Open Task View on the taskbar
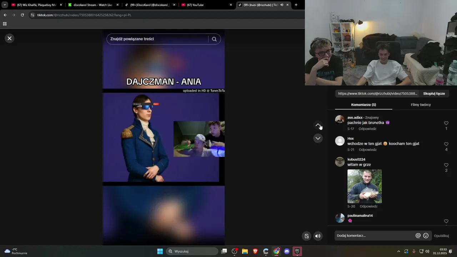Viewport: 457px width, 257px height. [224, 251]
